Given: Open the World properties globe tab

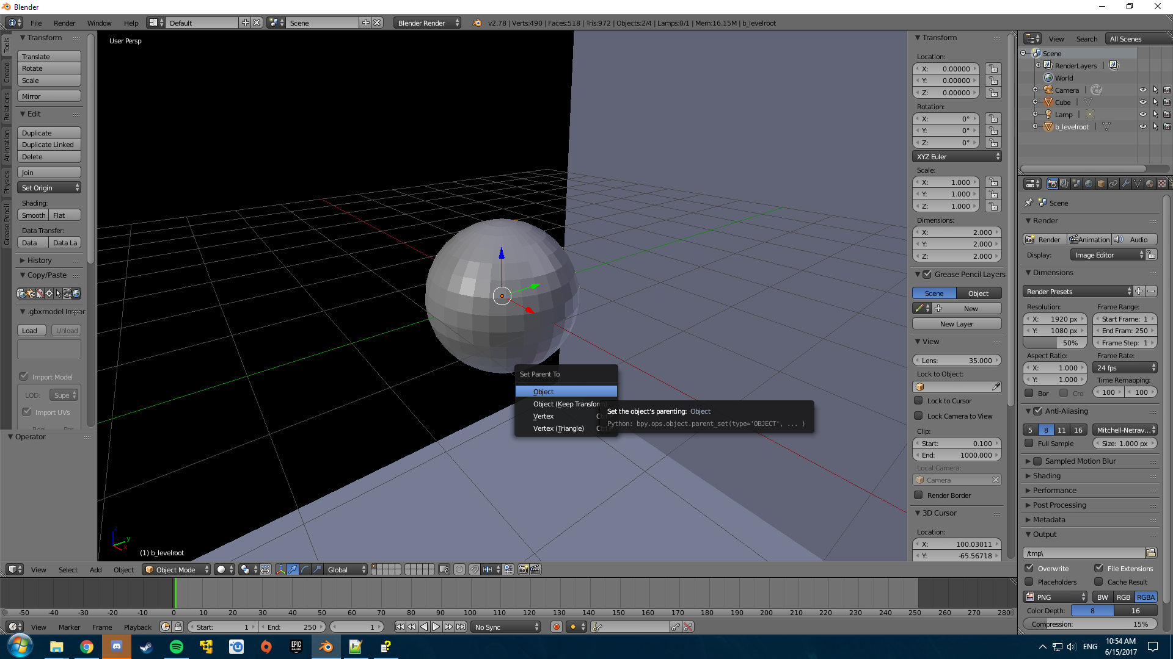Looking at the screenshot, I should point(1089,184).
